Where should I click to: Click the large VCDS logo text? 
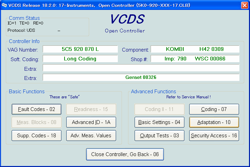127,19
